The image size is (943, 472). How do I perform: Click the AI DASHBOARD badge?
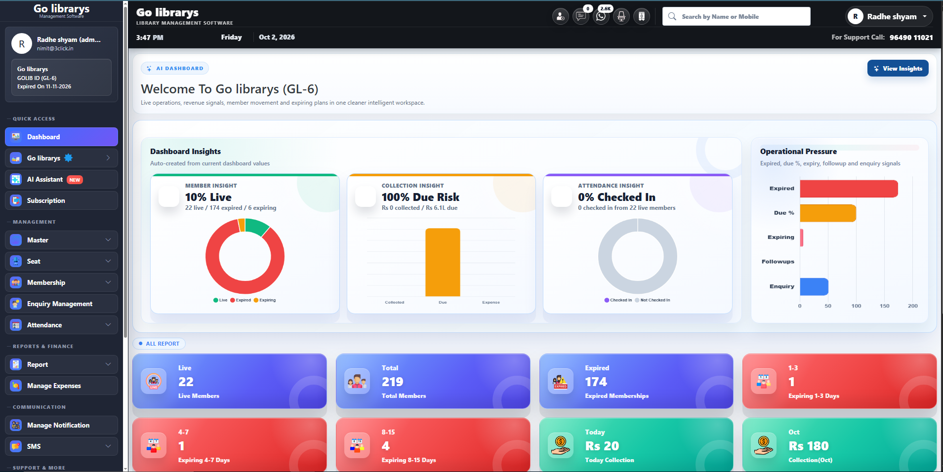coord(175,68)
